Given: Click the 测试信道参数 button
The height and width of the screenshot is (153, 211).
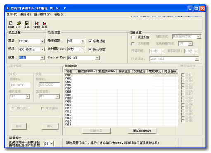Looking at the screenshot, I should pyautogui.click(x=142, y=131).
